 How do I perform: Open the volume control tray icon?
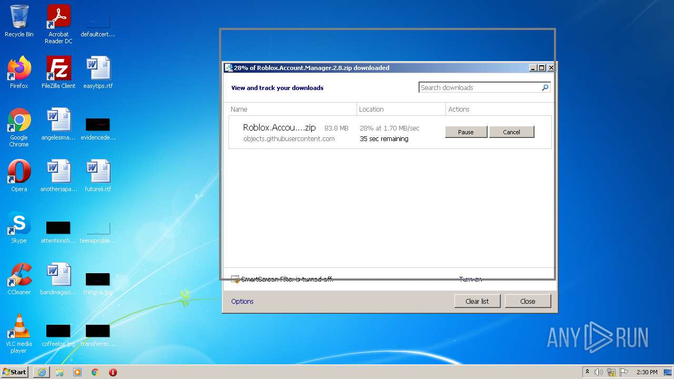tap(599, 372)
